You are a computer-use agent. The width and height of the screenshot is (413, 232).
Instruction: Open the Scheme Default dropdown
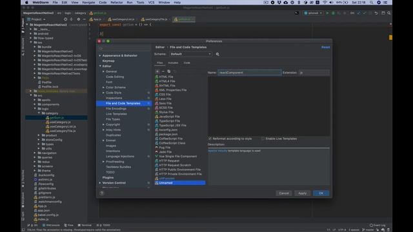coord(190,54)
